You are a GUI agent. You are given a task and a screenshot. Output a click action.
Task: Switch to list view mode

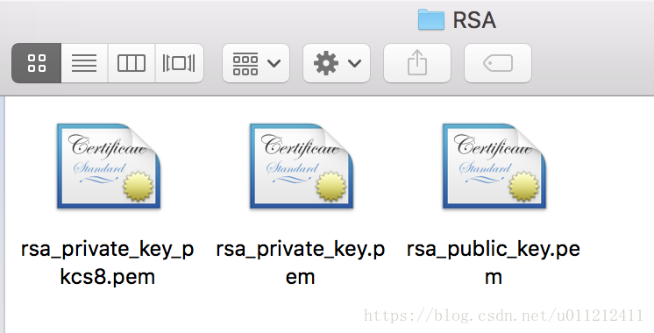[x=85, y=63]
